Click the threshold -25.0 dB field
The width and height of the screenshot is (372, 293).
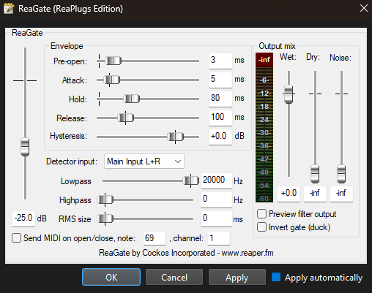coord(23,218)
